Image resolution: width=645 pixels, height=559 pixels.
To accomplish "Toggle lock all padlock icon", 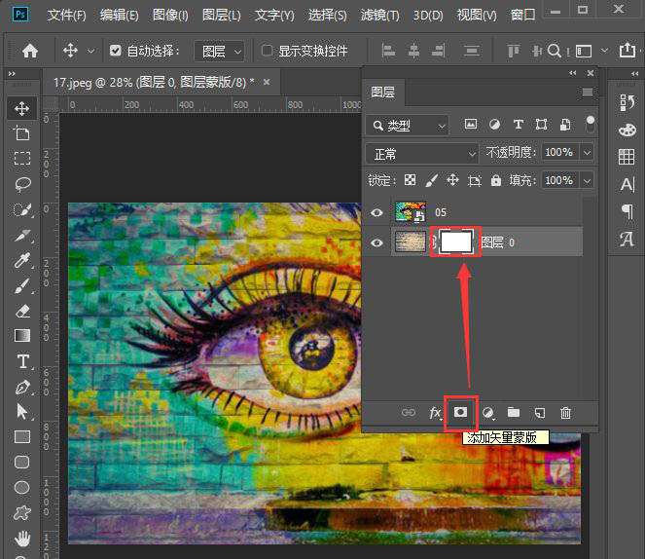I will click(496, 180).
